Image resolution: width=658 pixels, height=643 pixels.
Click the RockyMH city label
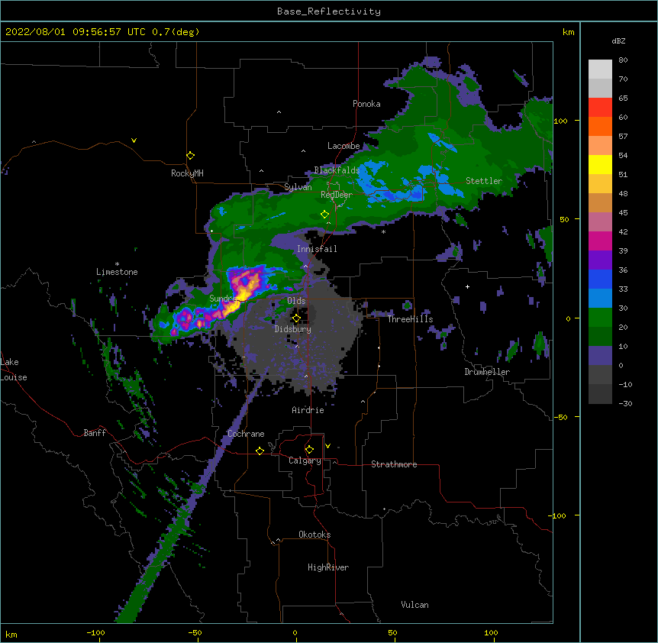click(187, 173)
